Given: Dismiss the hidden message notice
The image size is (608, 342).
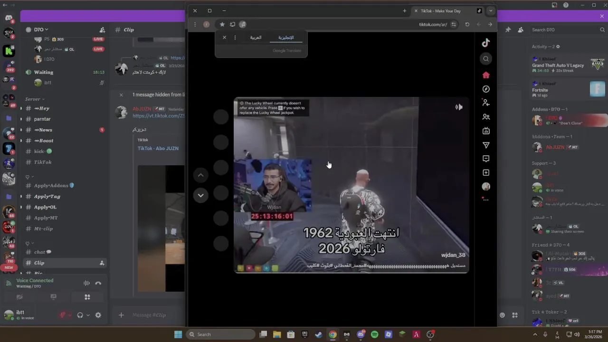Looking at the screenshot, I should [121, 95].
